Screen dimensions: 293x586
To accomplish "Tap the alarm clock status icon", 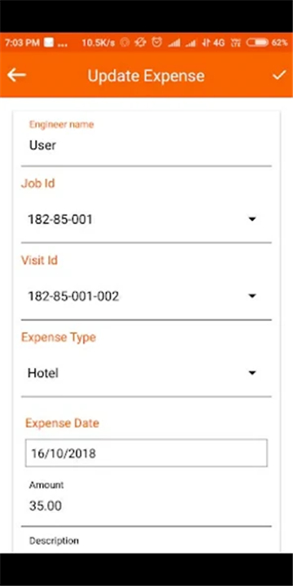I will [x=157, y=42].
